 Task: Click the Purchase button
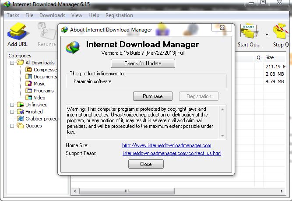(x=153, y=96)
